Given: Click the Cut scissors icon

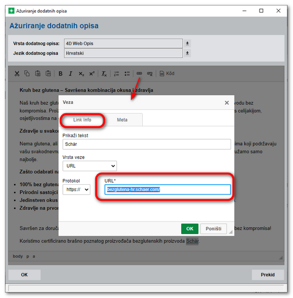Looking at the screenshot, I should click(x=17, y=73).
